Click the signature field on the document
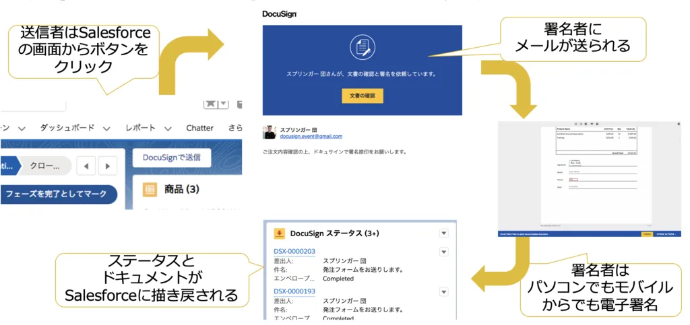 click(575, 163)
